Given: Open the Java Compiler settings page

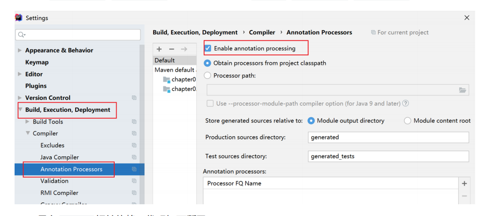Looking at the screenshot, I should 60,157.
